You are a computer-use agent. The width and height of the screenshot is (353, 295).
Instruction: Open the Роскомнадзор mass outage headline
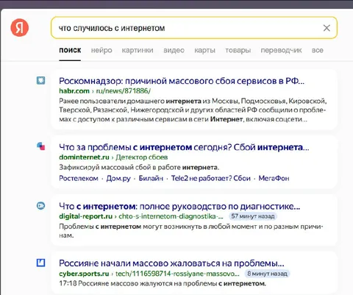point(182,81)
